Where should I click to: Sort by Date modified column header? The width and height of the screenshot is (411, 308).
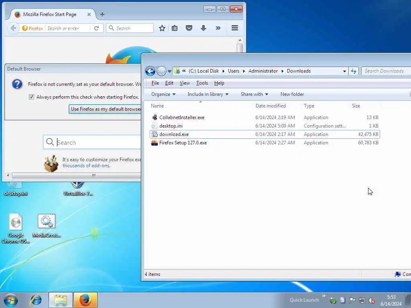277,106
